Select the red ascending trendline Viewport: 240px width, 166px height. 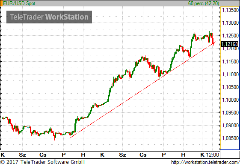pyautogui.click(x=144, y=89)
